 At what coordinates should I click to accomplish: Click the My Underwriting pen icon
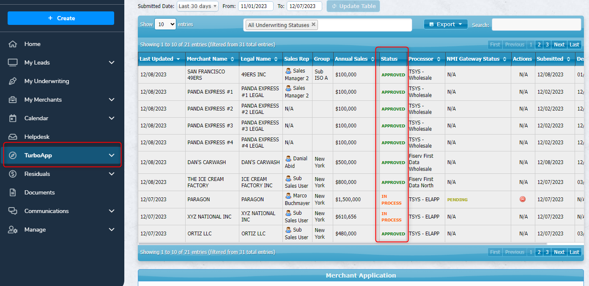13,81
